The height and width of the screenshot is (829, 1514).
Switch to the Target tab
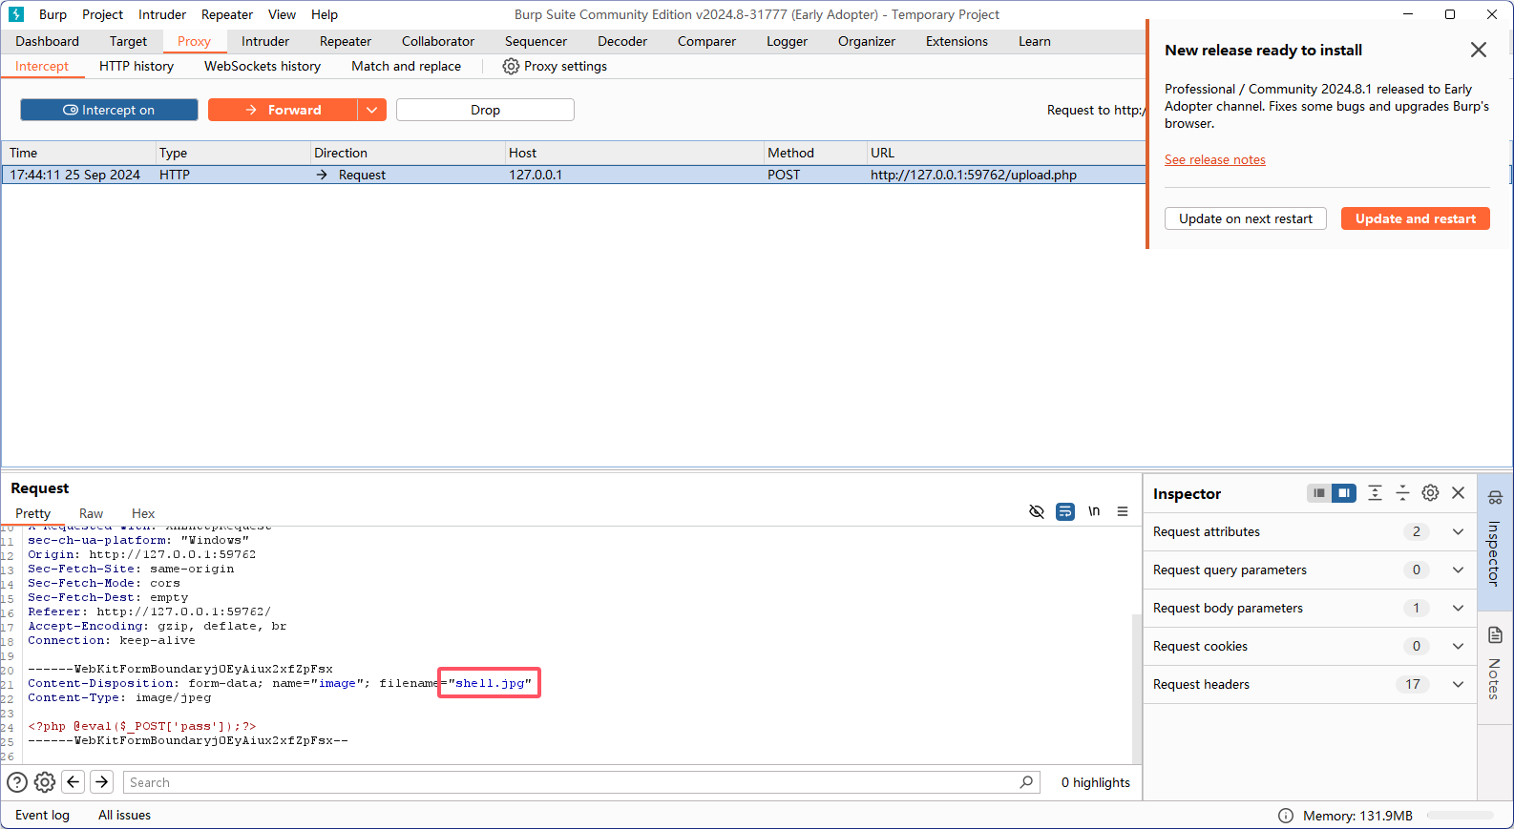coord(128,41)
